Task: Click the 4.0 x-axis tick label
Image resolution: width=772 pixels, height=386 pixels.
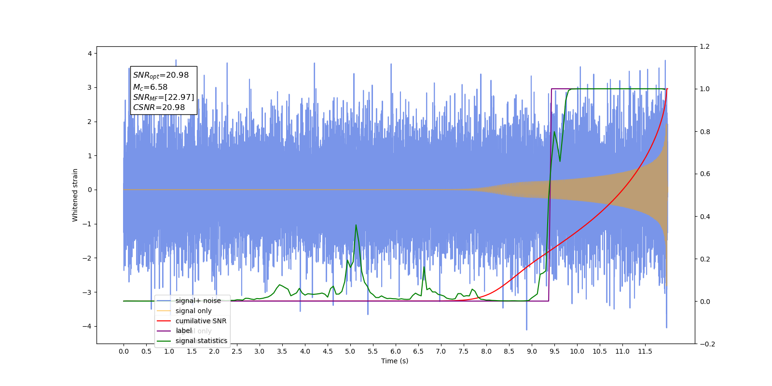Action: [x=305, y=351]
